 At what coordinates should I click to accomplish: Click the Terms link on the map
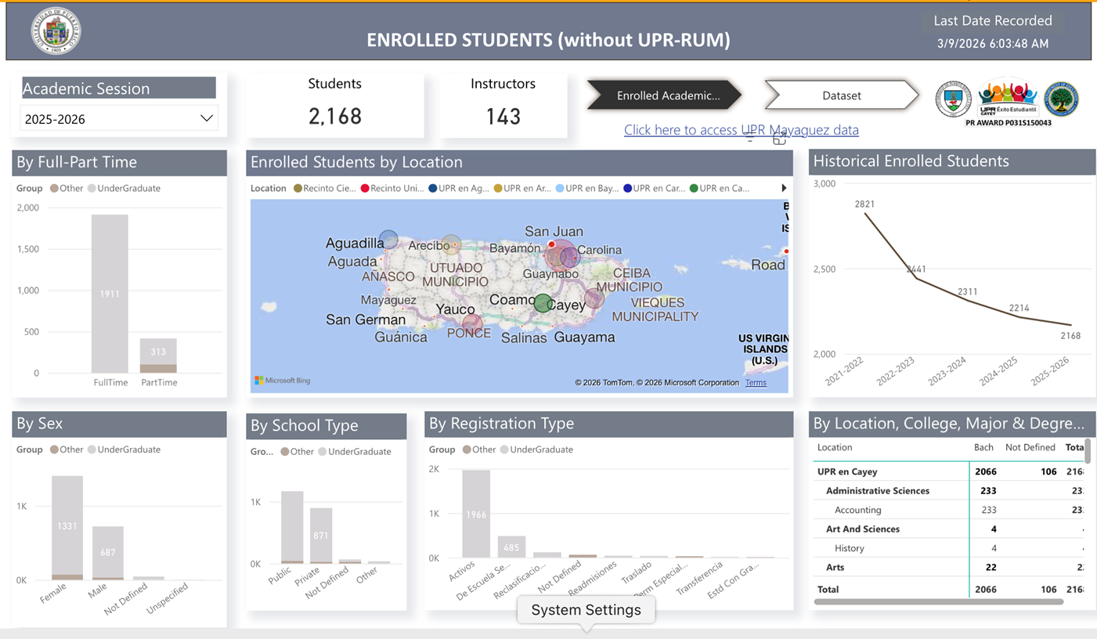point(756,383)
